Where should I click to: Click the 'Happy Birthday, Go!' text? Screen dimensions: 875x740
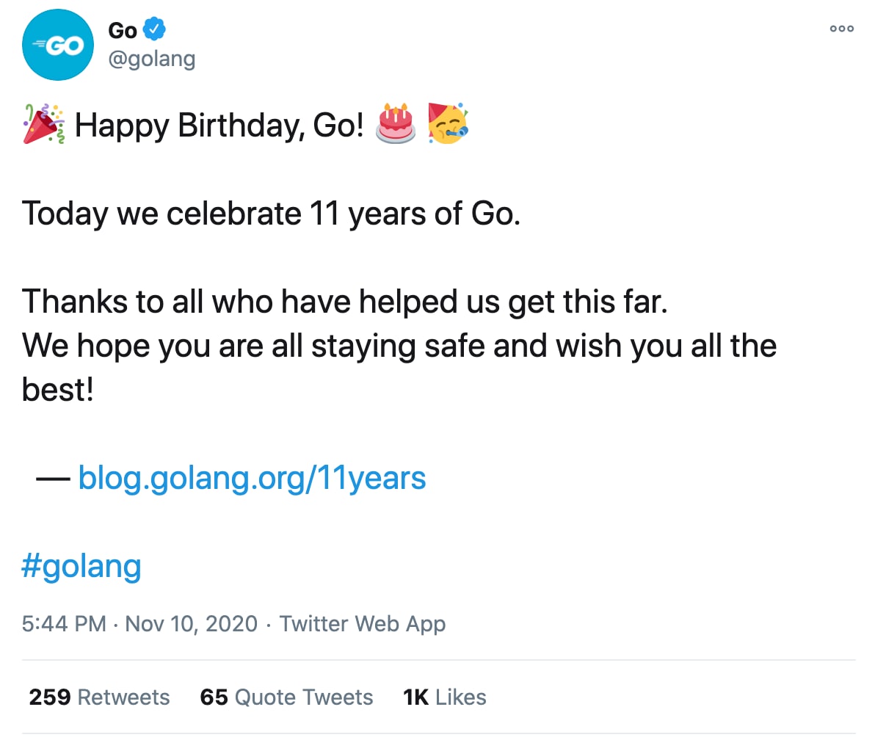click(x=219, y=126)
